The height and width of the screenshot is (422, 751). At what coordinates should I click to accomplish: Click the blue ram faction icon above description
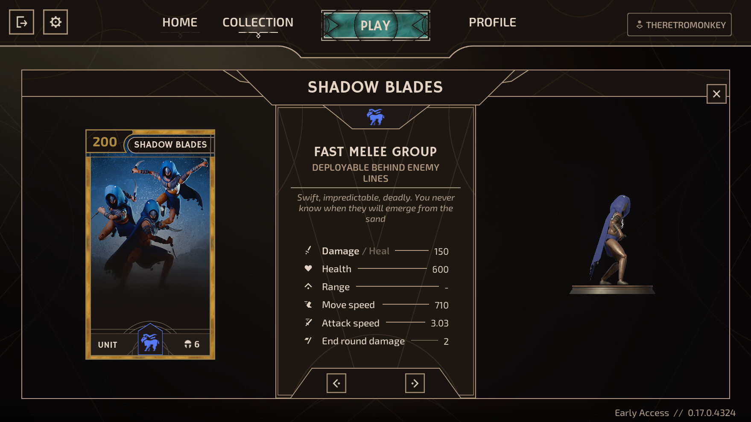[375, 116]
